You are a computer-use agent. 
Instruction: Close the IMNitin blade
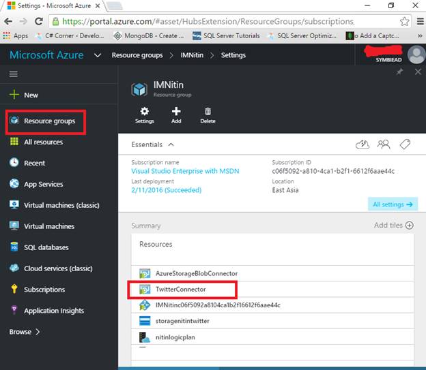(x=418, y=72)
